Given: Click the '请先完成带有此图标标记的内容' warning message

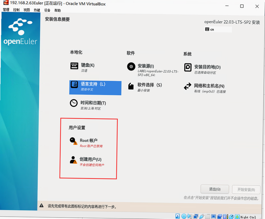Looking at the screenshot, I should [82, 206].
